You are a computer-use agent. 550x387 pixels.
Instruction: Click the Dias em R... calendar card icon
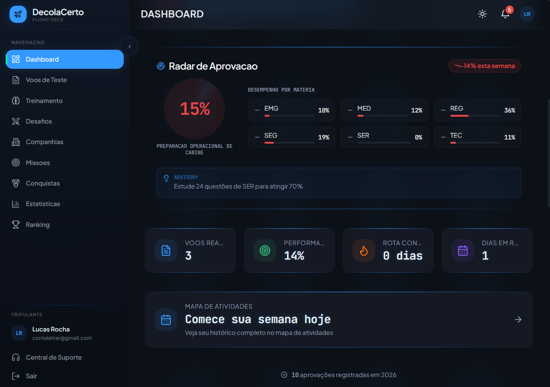(463, 251)
